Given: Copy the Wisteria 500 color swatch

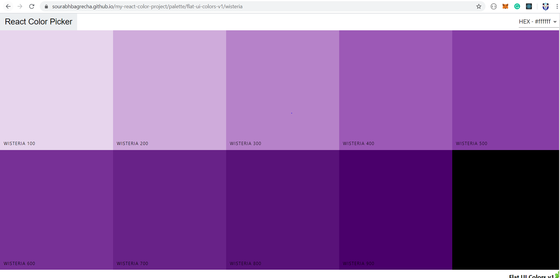Looking at the screenshot, I should tap(506, 90).
